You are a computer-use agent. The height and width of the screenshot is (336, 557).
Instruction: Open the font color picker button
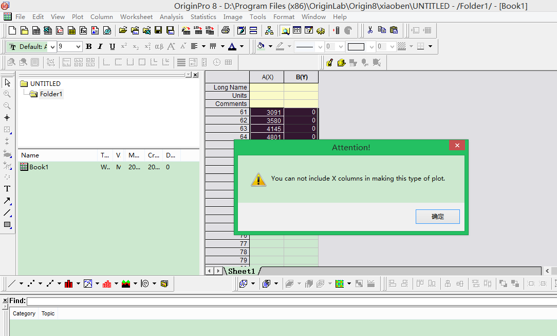pos(232,47)
